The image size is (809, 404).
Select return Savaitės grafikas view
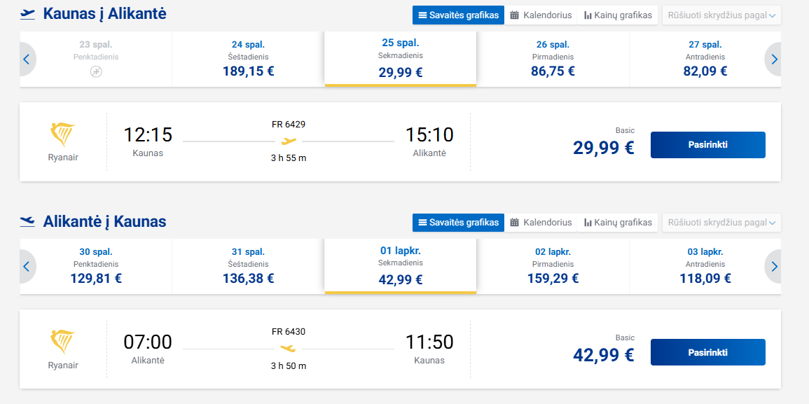click(458, 223)
